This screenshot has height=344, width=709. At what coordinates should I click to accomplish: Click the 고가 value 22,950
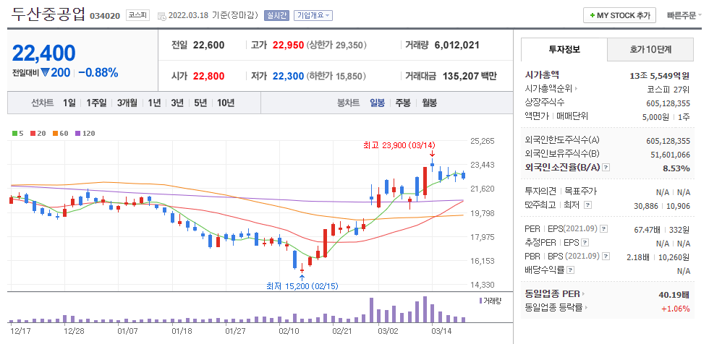pos(288,45)
